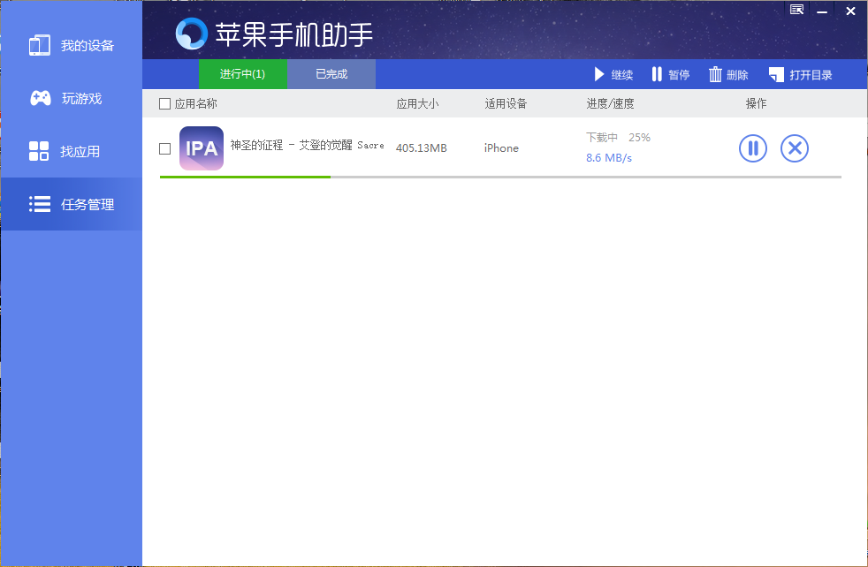
Task: Pause the download with the circular pause icon
Action: pos(753,148)
